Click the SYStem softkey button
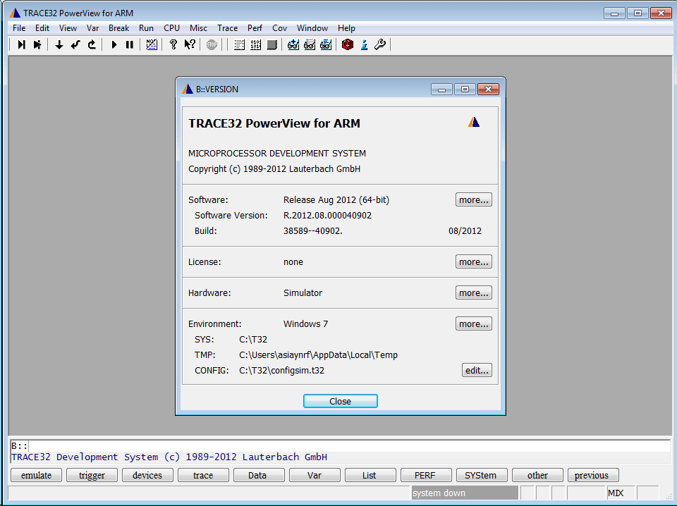 482,476
